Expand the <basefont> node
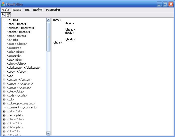The width and height of the screenshot is (175, 137). pyautogui.click(x=4, y=48)
